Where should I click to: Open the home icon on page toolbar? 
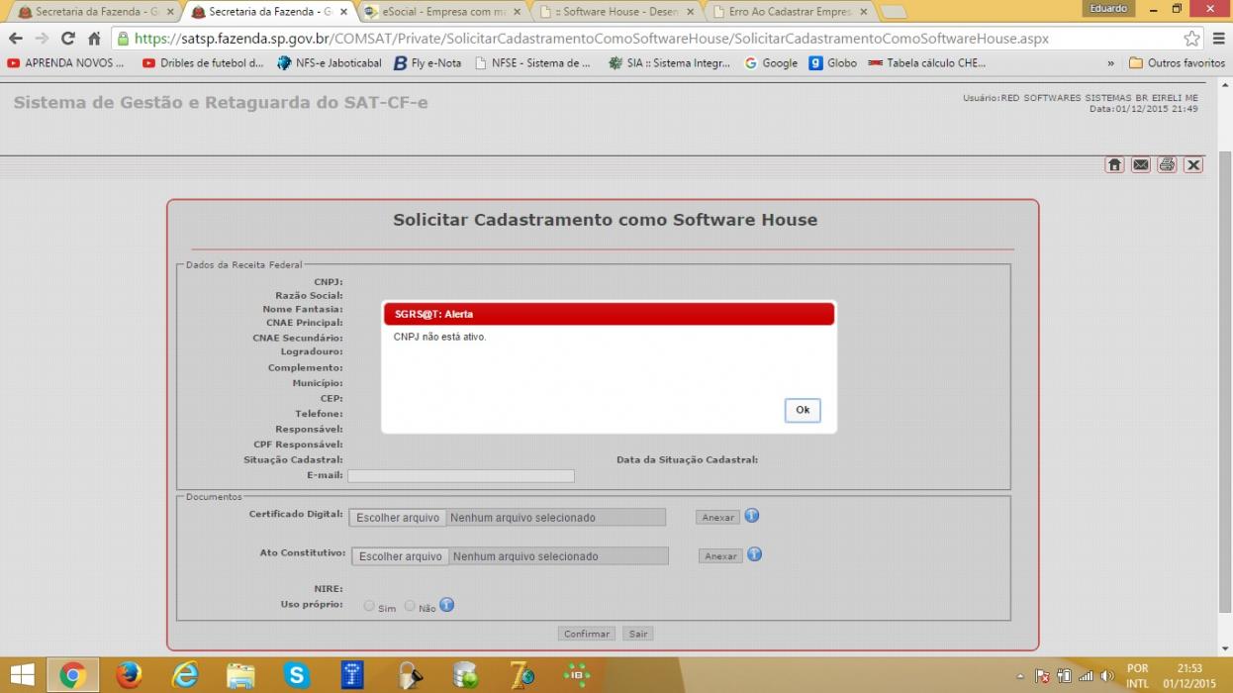(x=1114, y=164)
